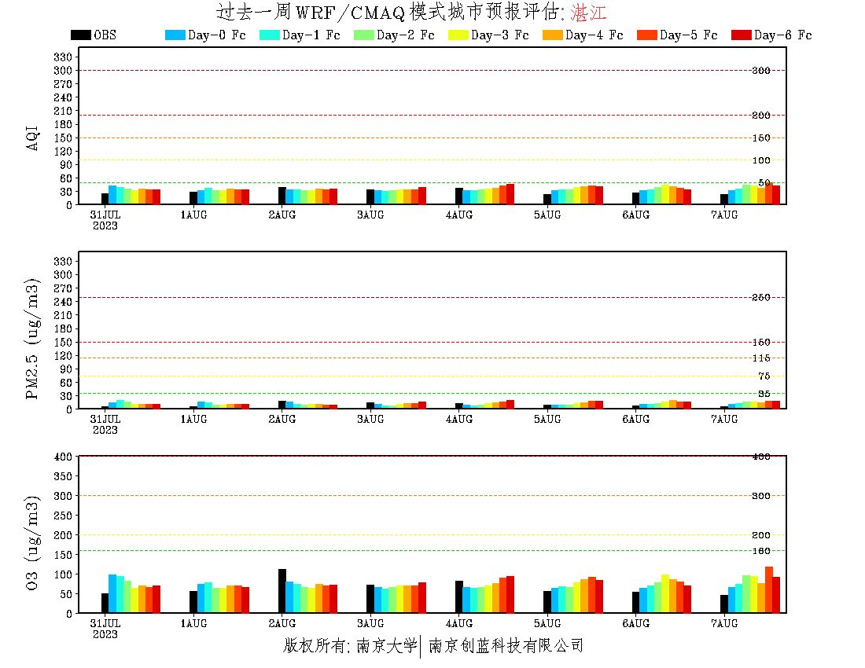Click the 5AUG label under PM2.5 chart

547,419
